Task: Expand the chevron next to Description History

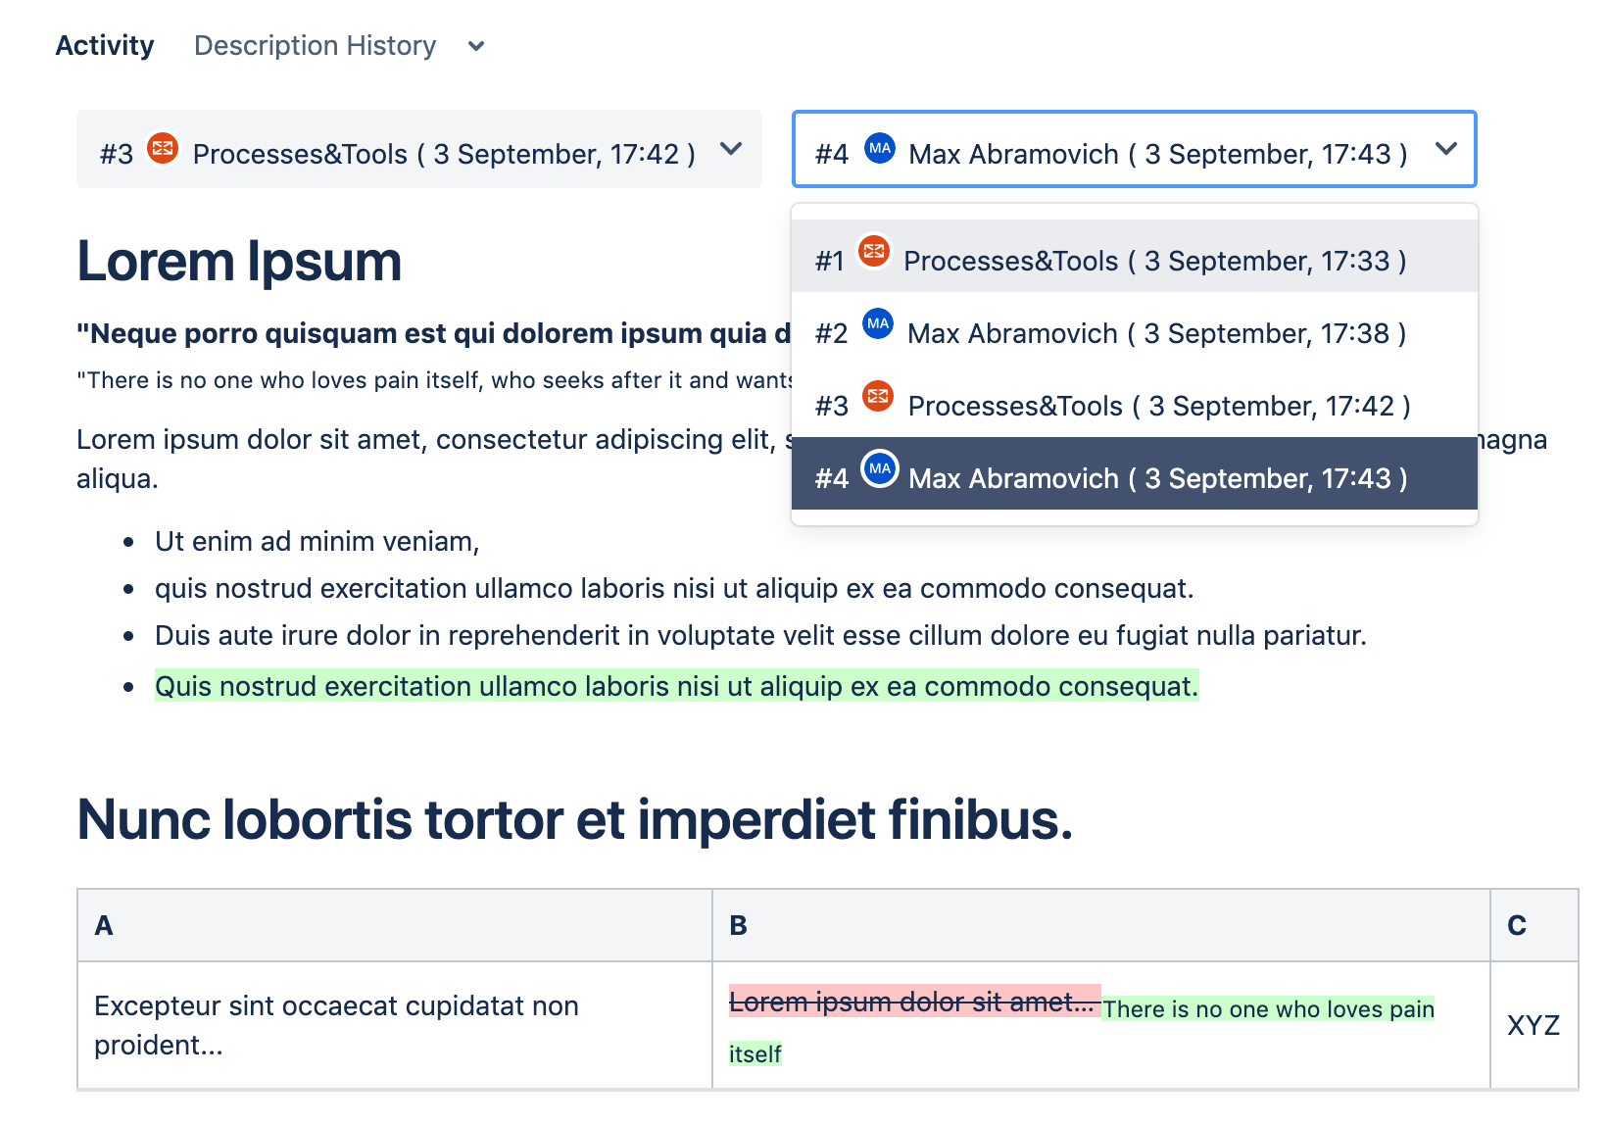Action: click(x=476, y=46)
